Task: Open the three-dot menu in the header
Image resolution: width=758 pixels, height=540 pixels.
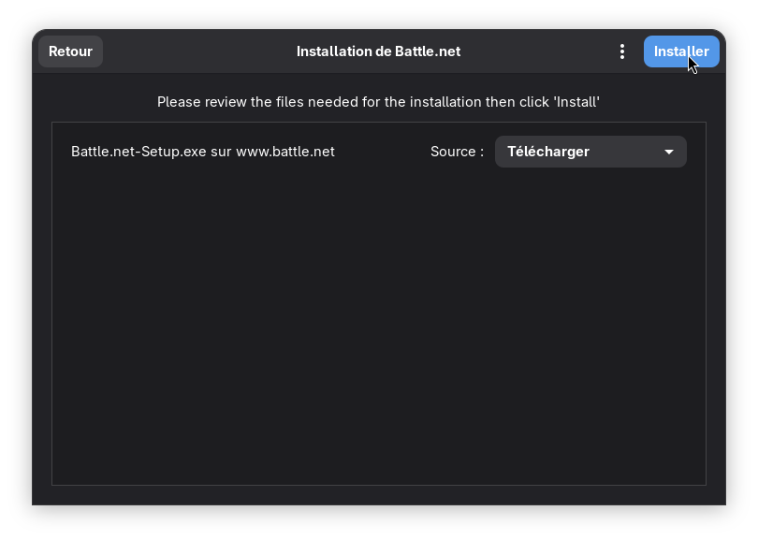Action: point(622,51)
